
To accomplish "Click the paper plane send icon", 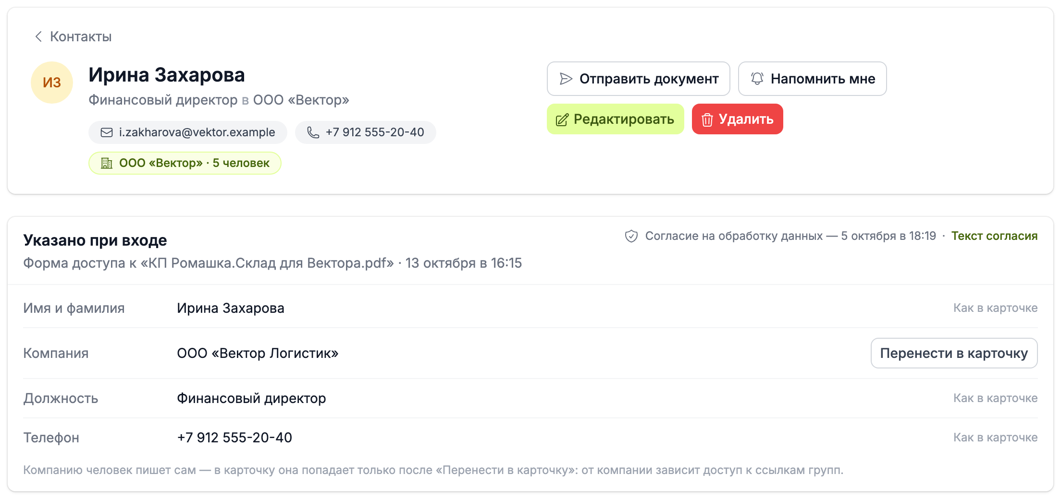I will (x=566, y=79).
